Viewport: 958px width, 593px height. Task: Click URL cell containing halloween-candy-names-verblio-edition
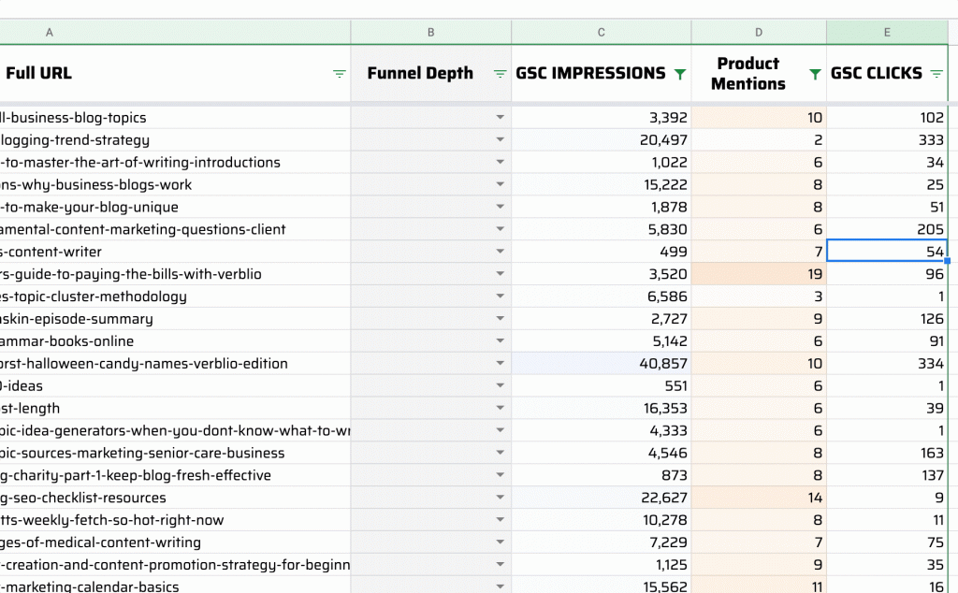coord(175,363)
